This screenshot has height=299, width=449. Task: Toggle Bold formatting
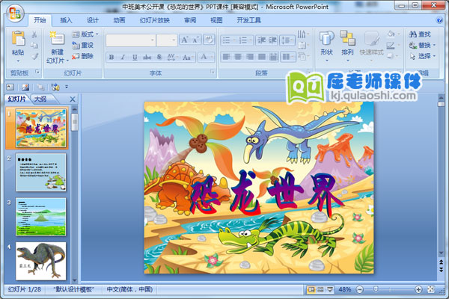click(x=112, y=57)
